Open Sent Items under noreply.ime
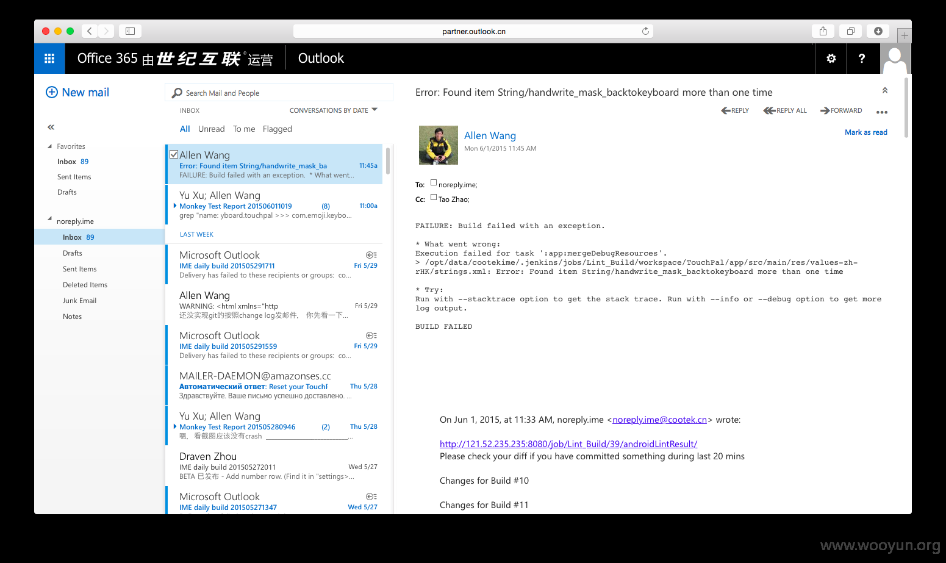 tap(79, 269)
